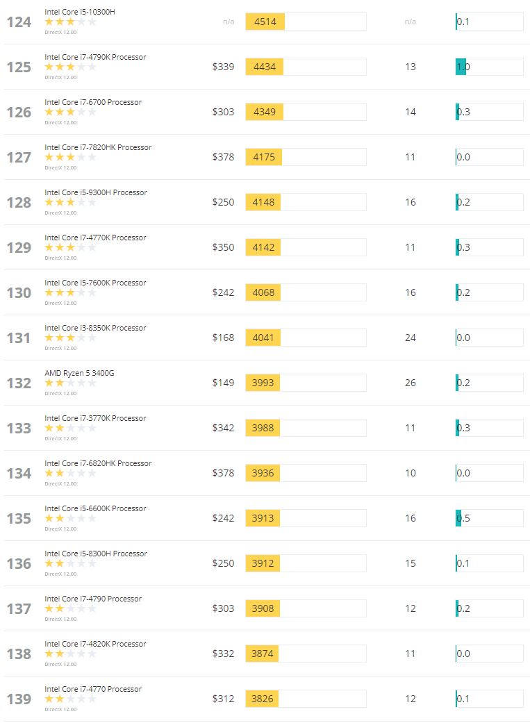Click the 4514 benchmark score bar
530x723 pixels.
(306, 22)
